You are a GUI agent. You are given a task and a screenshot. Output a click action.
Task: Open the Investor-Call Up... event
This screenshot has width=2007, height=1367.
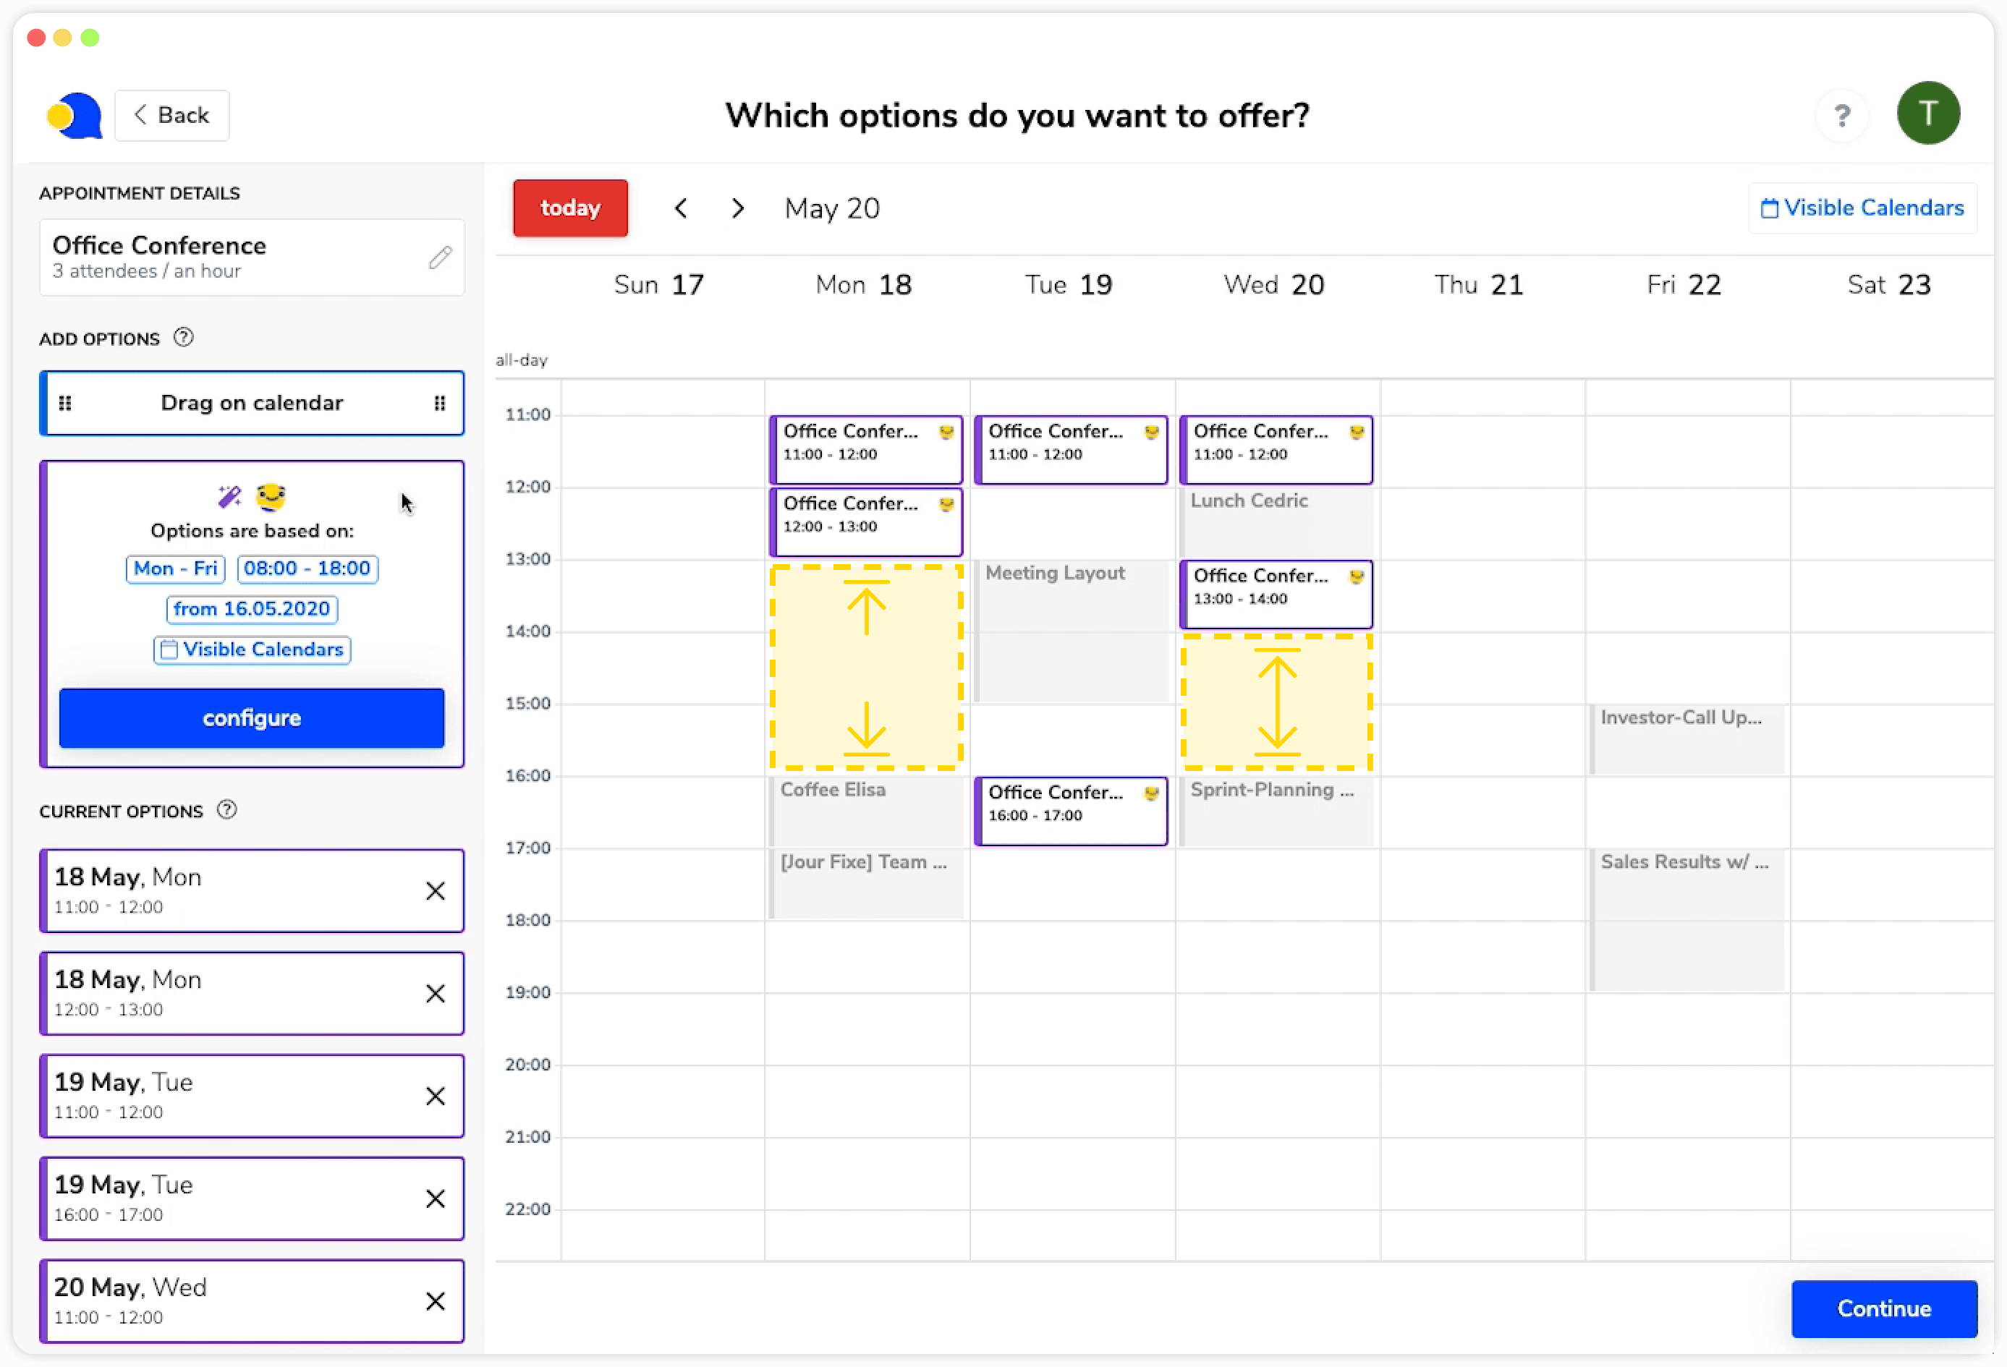(x=1686, y=739)
